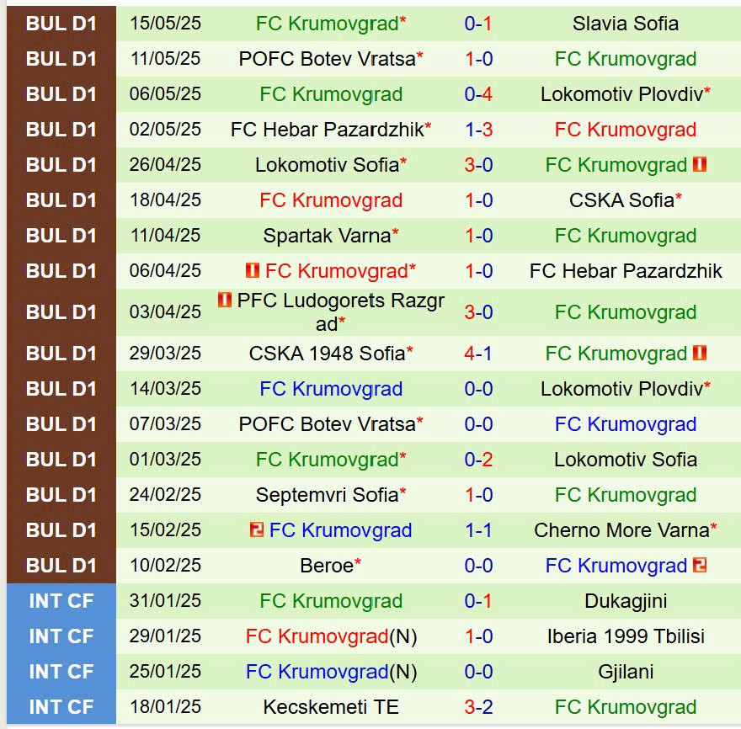741x729 pixels.
Task: Click INT CF league cell for 31/01/25
Action: tap(61, 601)
